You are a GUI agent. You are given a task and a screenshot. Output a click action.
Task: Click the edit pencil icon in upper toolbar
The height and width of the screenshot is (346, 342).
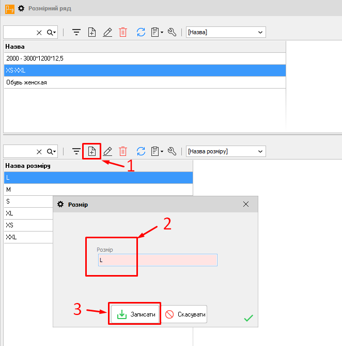[107, 32]
